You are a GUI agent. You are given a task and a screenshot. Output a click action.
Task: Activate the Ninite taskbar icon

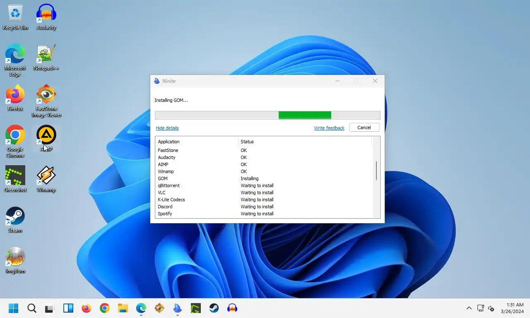click(x=178, y=308)
